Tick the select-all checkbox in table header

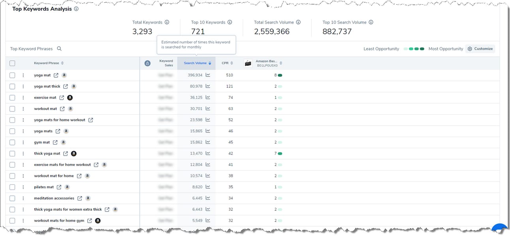[12, 63]
